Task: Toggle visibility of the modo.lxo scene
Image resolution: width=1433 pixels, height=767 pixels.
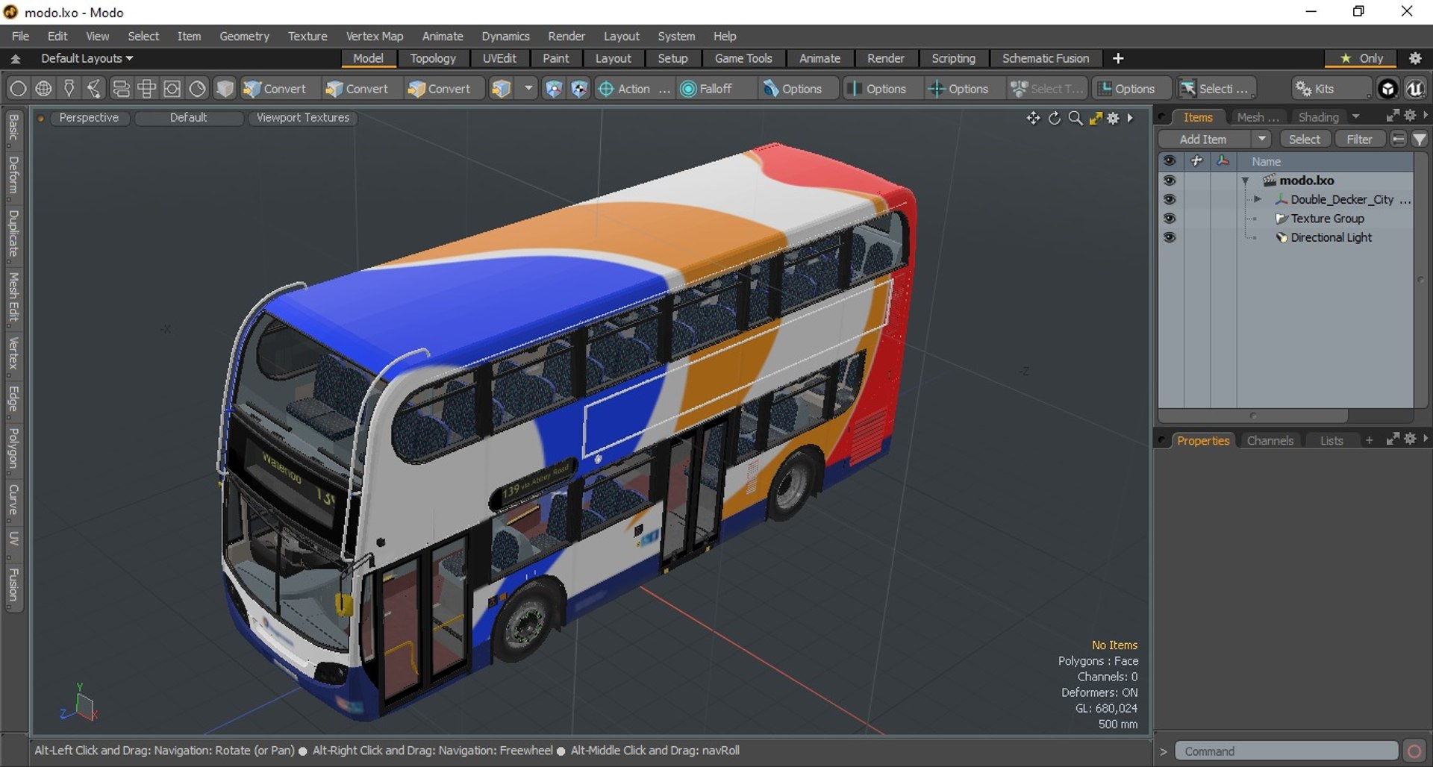Action: coord(1170,181)
